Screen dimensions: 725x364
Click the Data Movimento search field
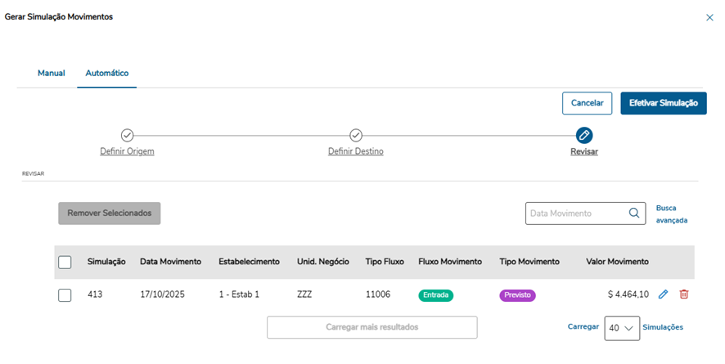click(576, 213)
